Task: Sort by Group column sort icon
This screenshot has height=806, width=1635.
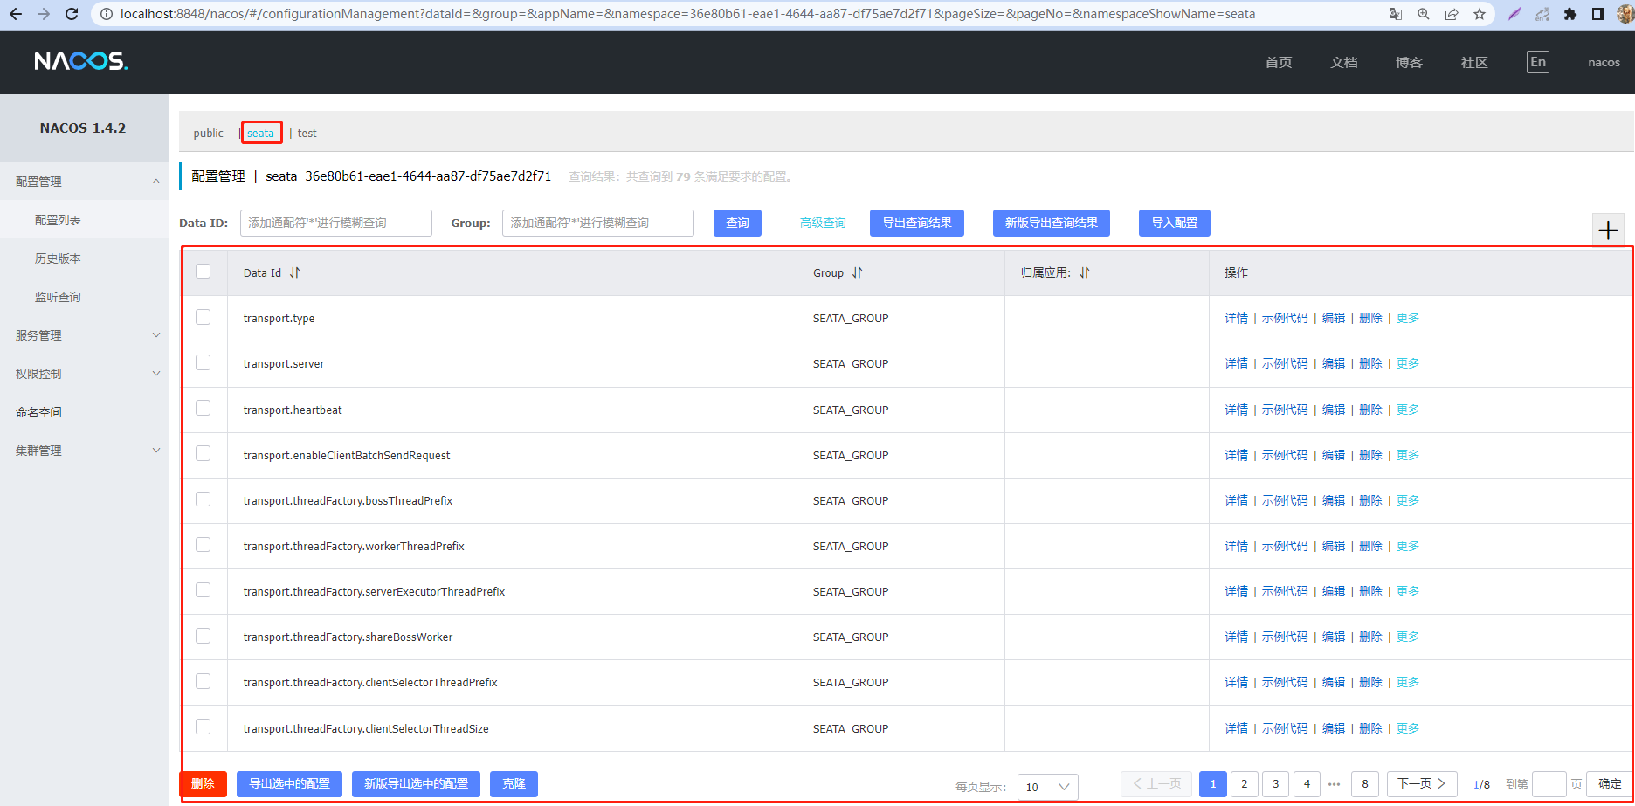Action: 858,272
